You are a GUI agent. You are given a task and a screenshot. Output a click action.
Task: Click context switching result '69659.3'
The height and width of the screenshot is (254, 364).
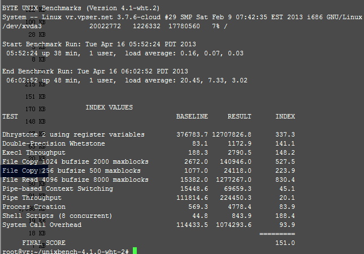click(x=238, y=189)
